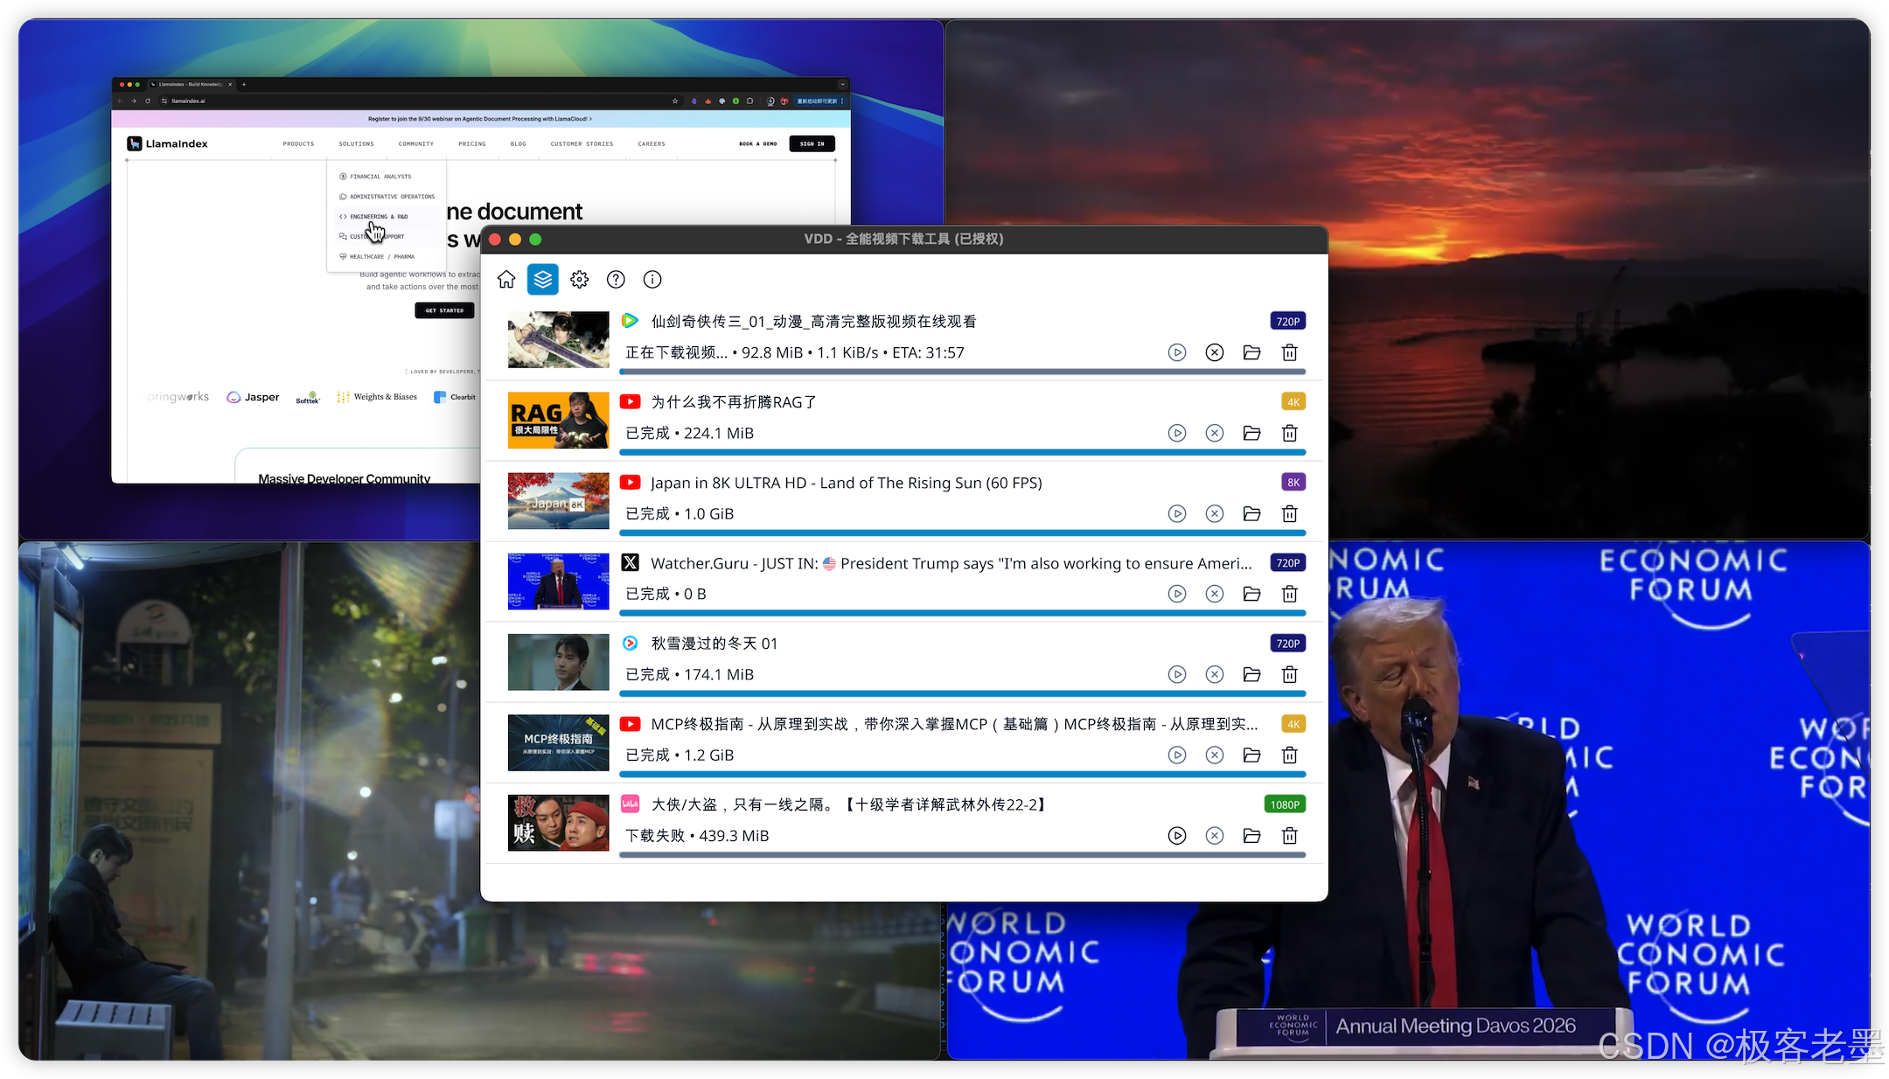This screenshot has width=1889, height=1079.
Task: Delete the Watcher.Guru download
Action: click(x=1290, y=594)
